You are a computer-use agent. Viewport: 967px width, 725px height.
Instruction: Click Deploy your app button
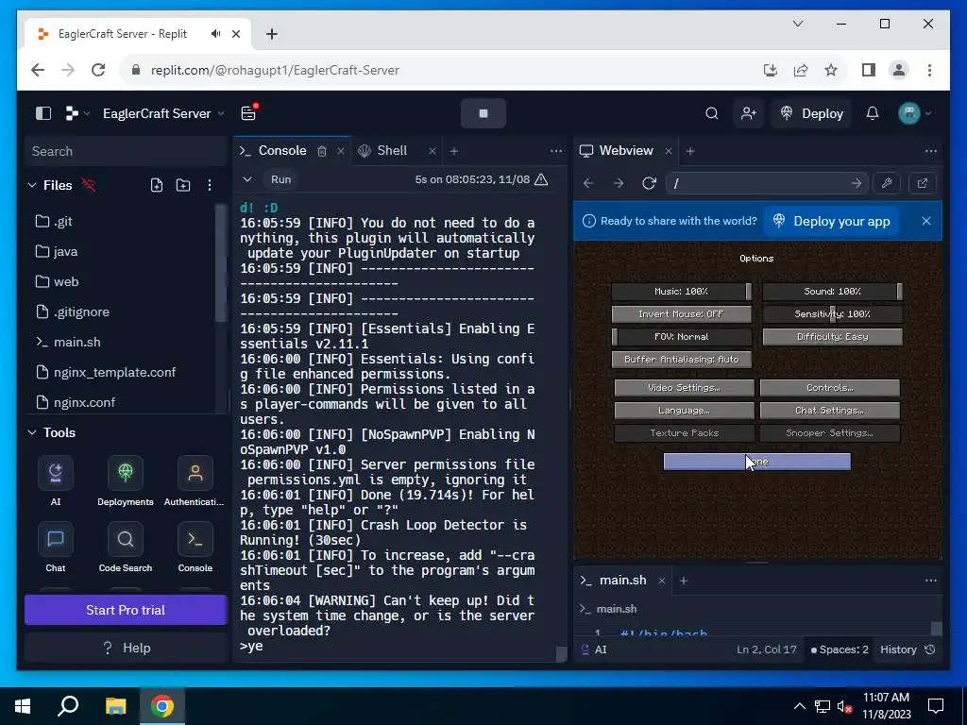click(831, 221)
